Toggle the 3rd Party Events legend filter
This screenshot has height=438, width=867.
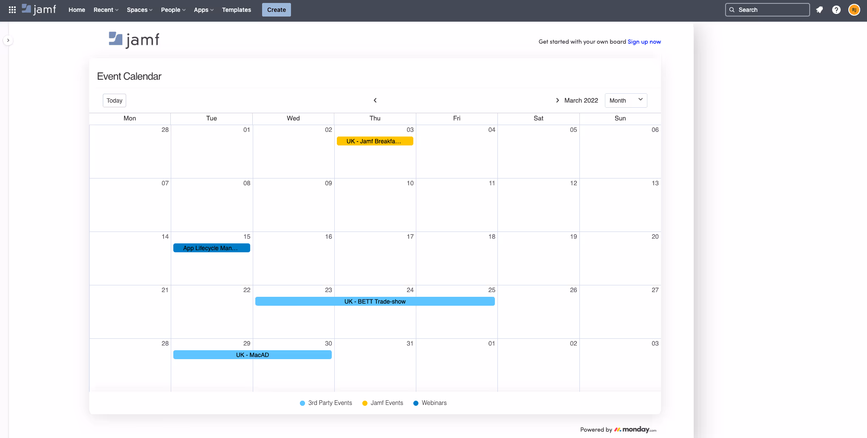[x=325, y=403]
